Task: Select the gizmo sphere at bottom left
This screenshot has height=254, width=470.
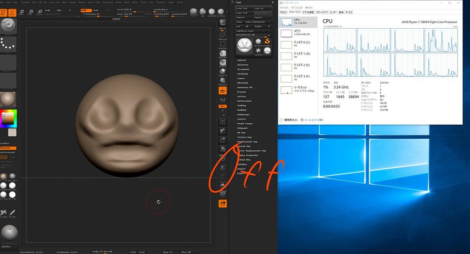Action: (x=9, y=232)
